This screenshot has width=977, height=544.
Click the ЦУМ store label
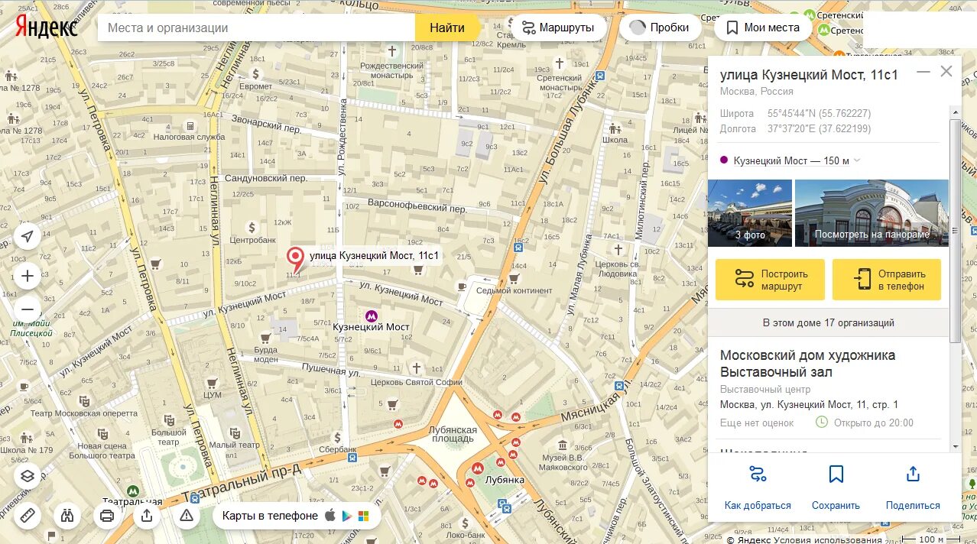point(213,395)
